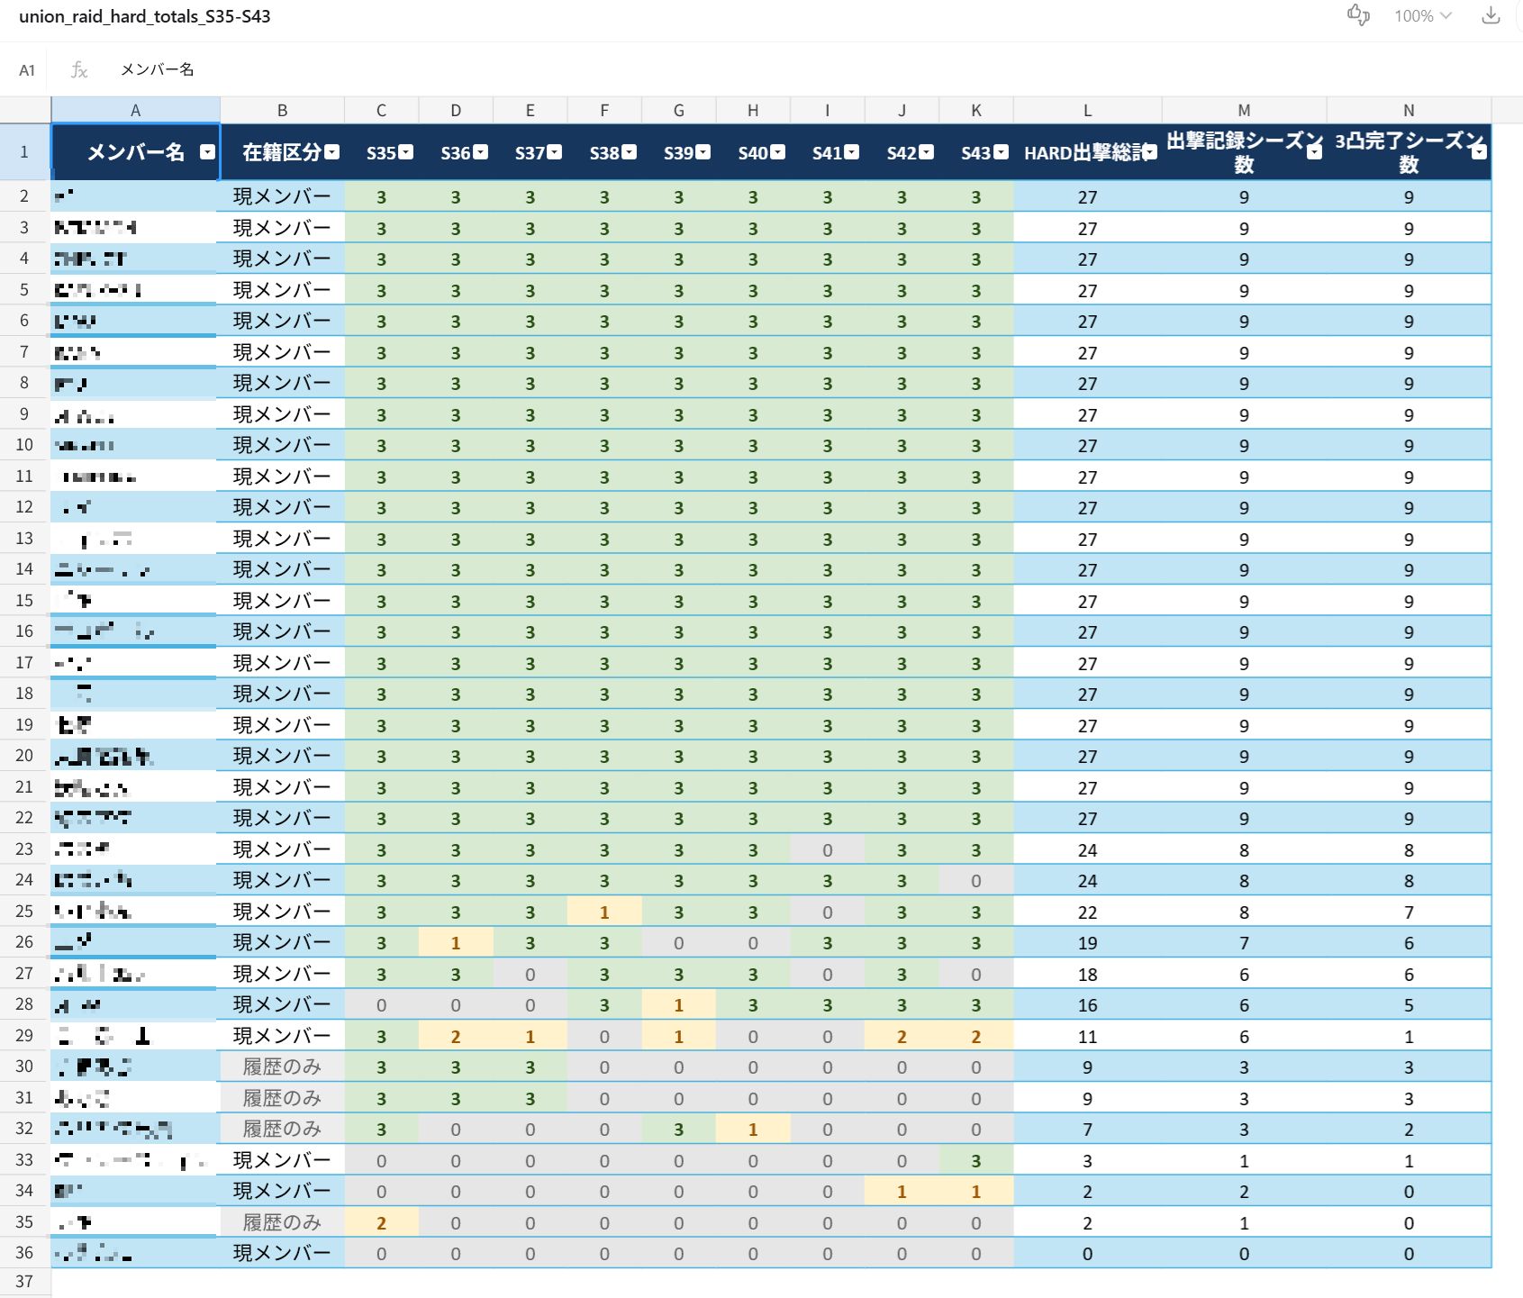Viewport: 1523px width, 1298px height.
Task: Open the S35 column filter button
Action: (x=406, y=151)
